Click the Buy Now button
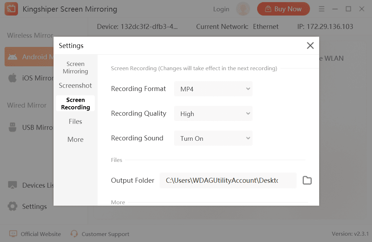This screenshot has height=242, width=372. click(x=284, y=9)
